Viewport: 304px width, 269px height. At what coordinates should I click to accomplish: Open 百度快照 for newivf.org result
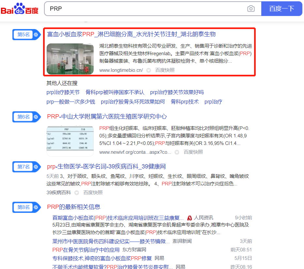click(193, 152)
